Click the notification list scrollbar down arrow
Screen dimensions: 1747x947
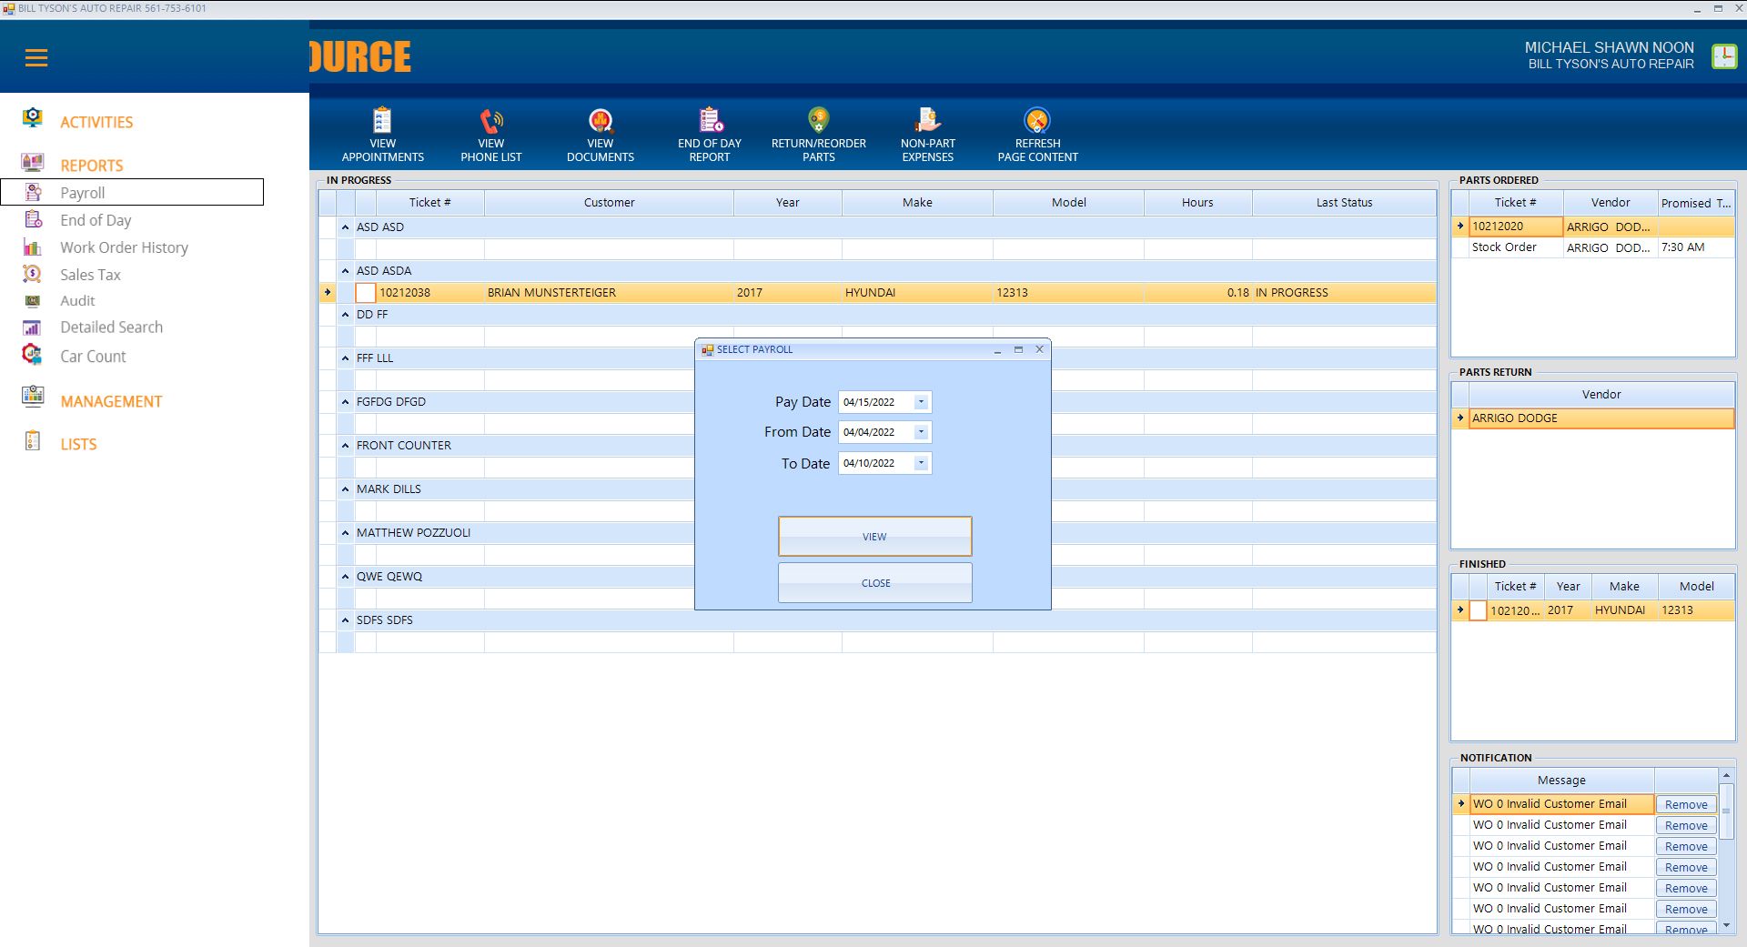pos(1726,925)
